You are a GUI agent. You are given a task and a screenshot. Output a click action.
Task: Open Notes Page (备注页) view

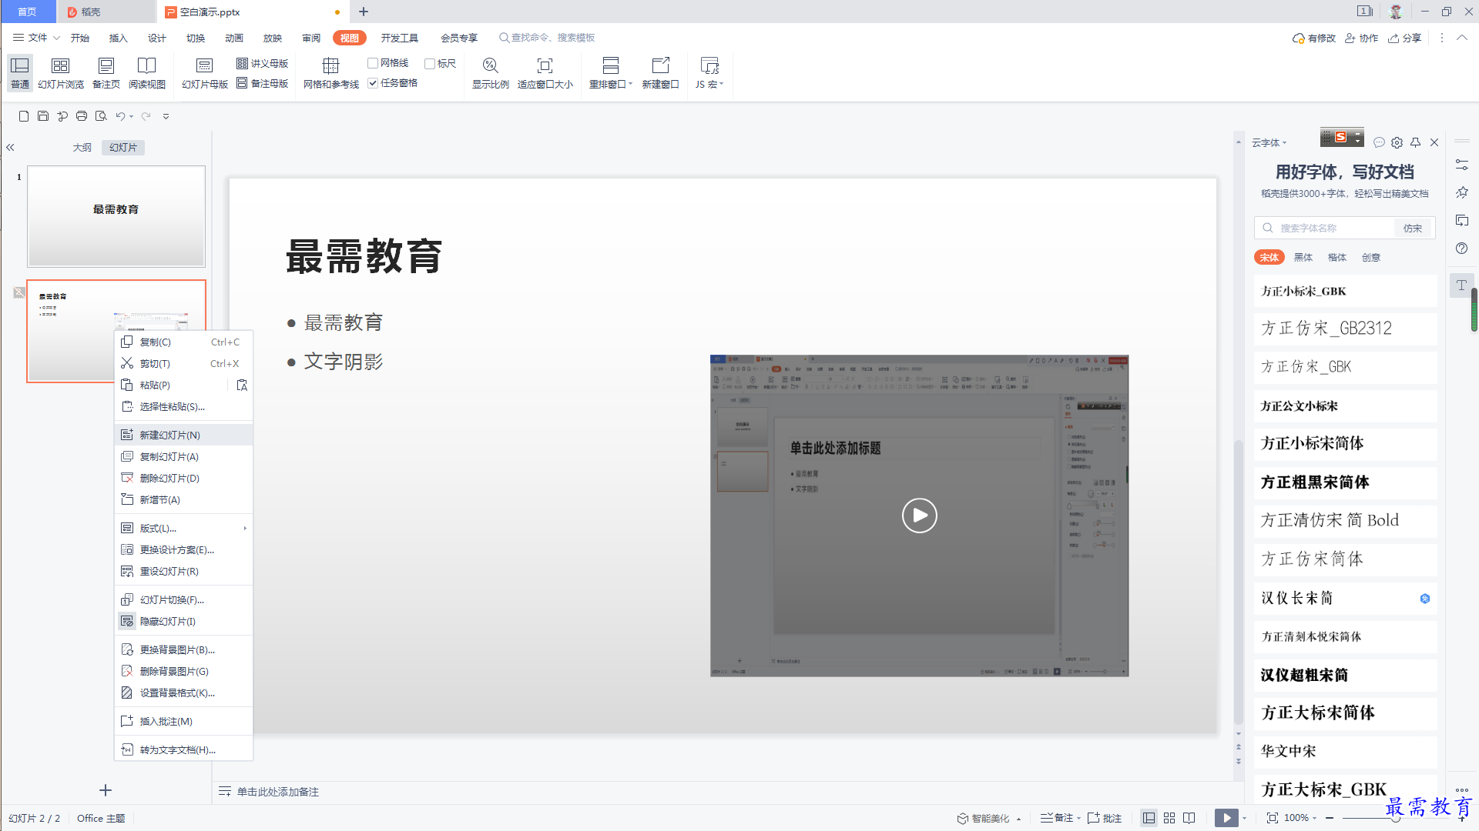click(x=106, y=73)
